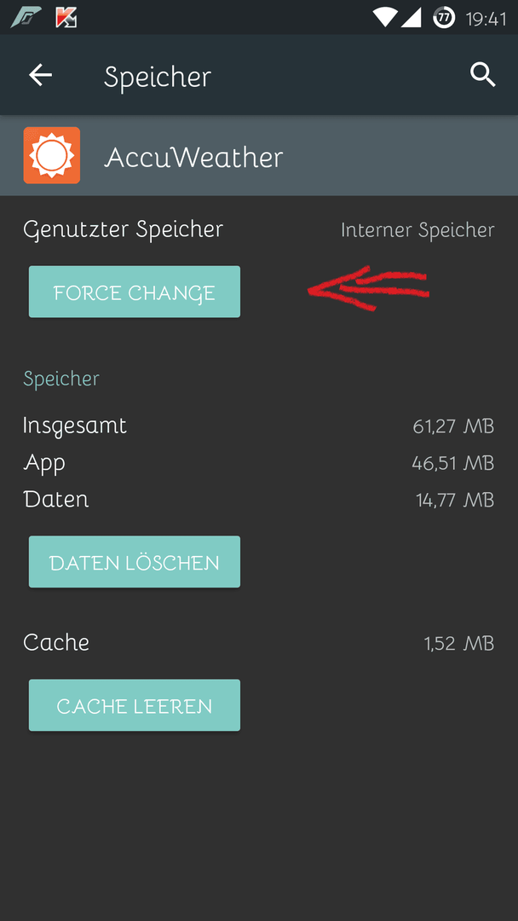This screenshot has width=518, height=921.
Task: Tap the CACHE LEEREN button
Action: (x=135, y=705)
